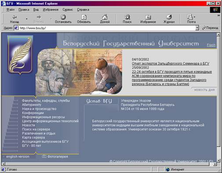Click the Интернет zone globe icon
This screenshot has width=222, height=173.
click(x=167, y=169)
